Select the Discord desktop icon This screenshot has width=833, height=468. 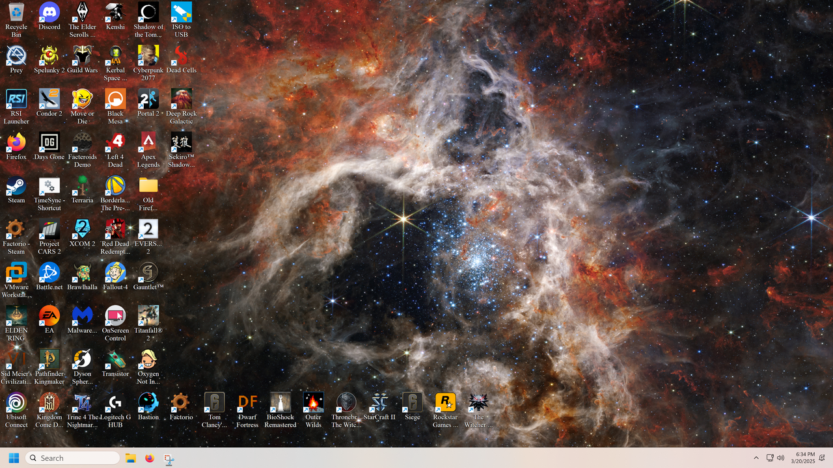click(x=49, y=12)
